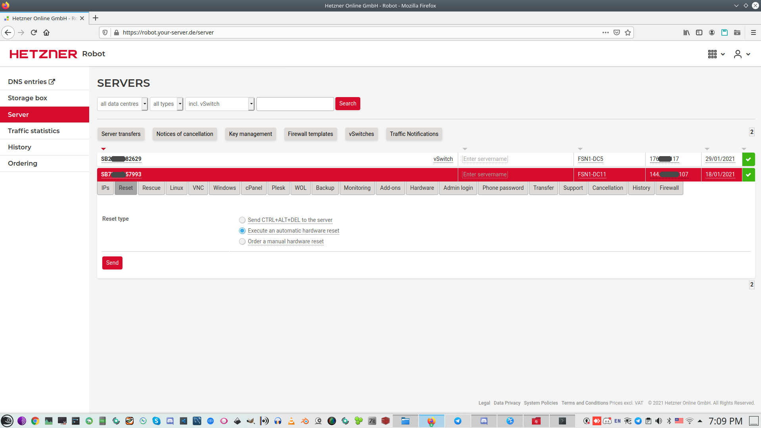Select Order a manual hardware reset
The width and height of the screenshot is (761, 428).
click(242, 241)
